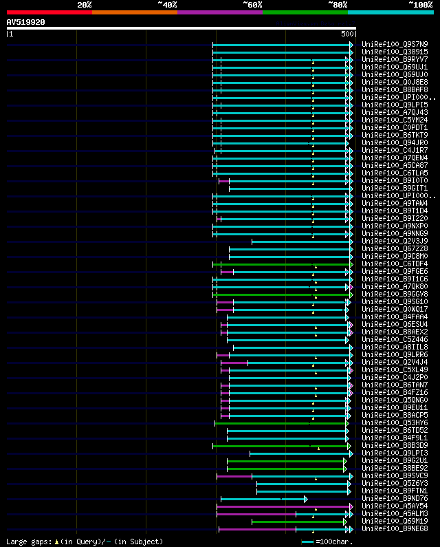Click the cyan alignment bar of Q9S7N9
The width and height of the screenshot is (440, 547).
pyautogui.click(x=283, y=45)
